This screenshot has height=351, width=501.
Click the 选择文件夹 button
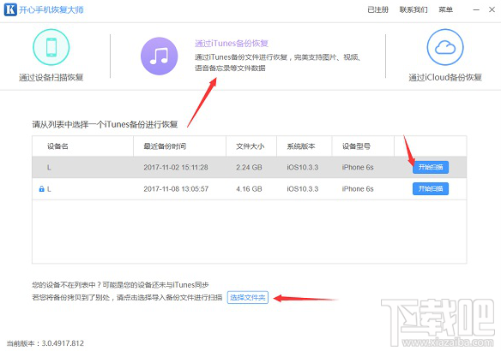248,297
